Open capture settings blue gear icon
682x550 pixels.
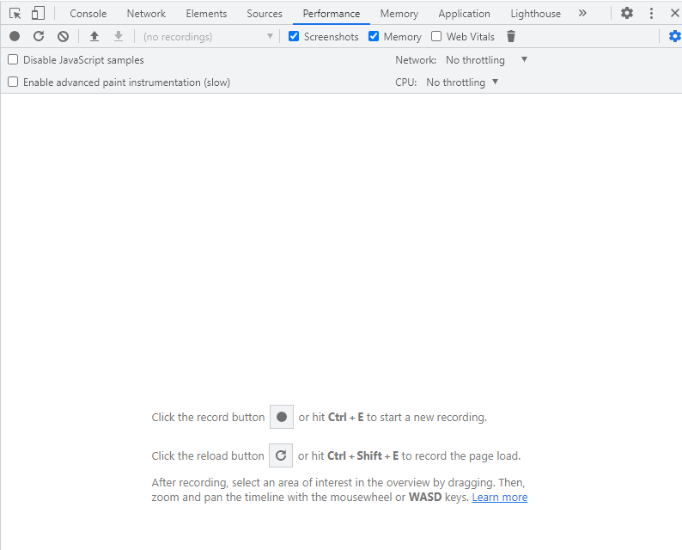pos(674,36)
